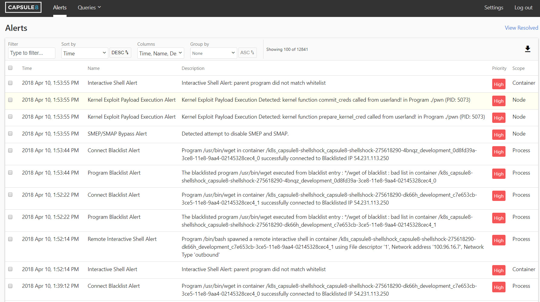Click High priority badge on SMEP/SMAP Bypass Alert
540x302 pixels.
click(499, 135)
